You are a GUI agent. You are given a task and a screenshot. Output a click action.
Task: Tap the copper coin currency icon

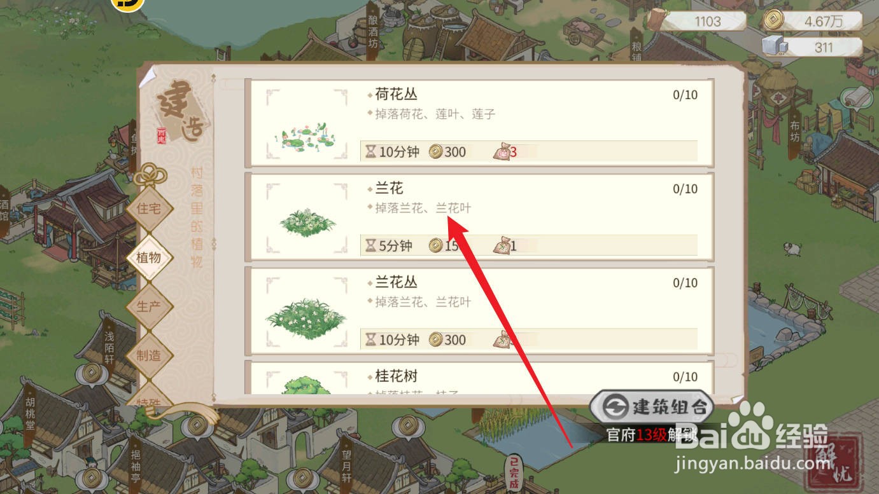pyautogui.click(x=775, y=20)
